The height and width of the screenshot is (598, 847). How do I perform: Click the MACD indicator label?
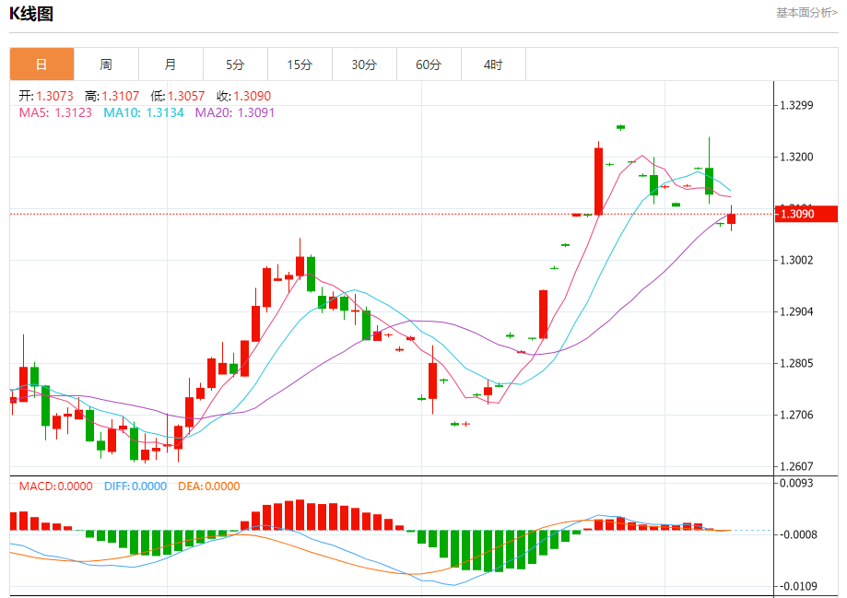point(55,487)
